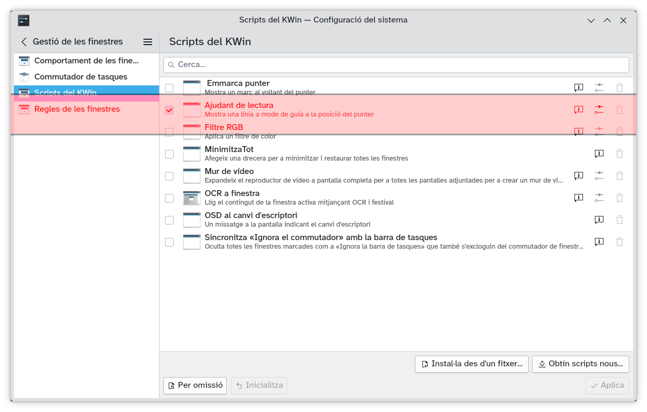Click "Aplica un filtre de color" description
647x412 pixels.
(240, 136)
